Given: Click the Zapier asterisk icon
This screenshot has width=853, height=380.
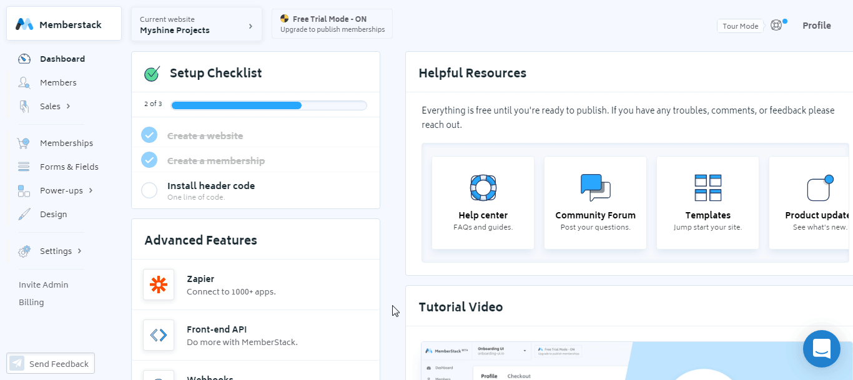Looking at the screenshot, I should coord(159,285).
